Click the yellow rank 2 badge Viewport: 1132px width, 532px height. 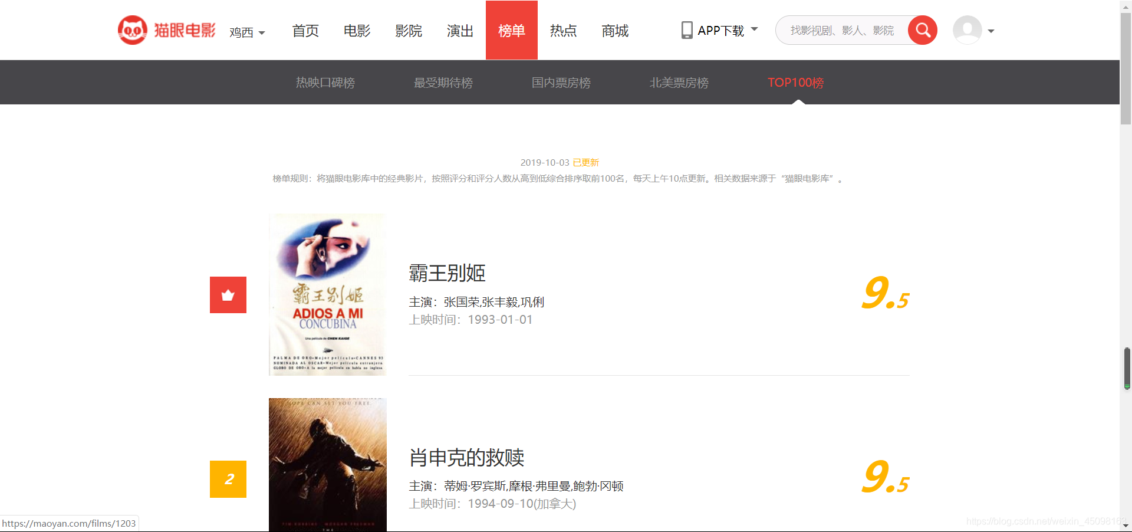click(x=228, y=479)
